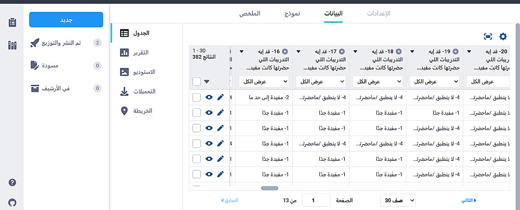This screenshot has height=210, width=520.
Task: Go to next page with التالي
Action: (x=469, y=200)
